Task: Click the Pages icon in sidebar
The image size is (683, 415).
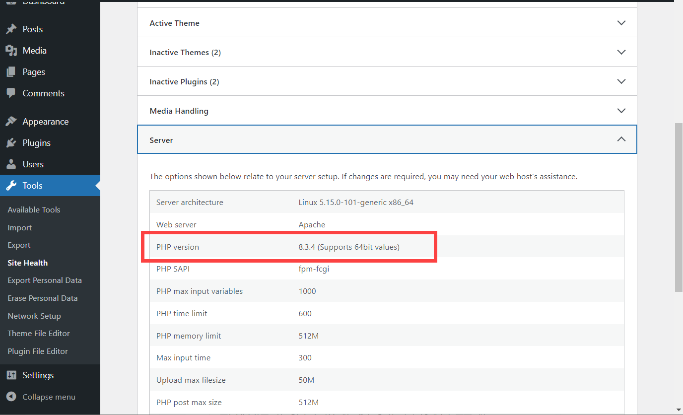Action: [x=11, y=72]
